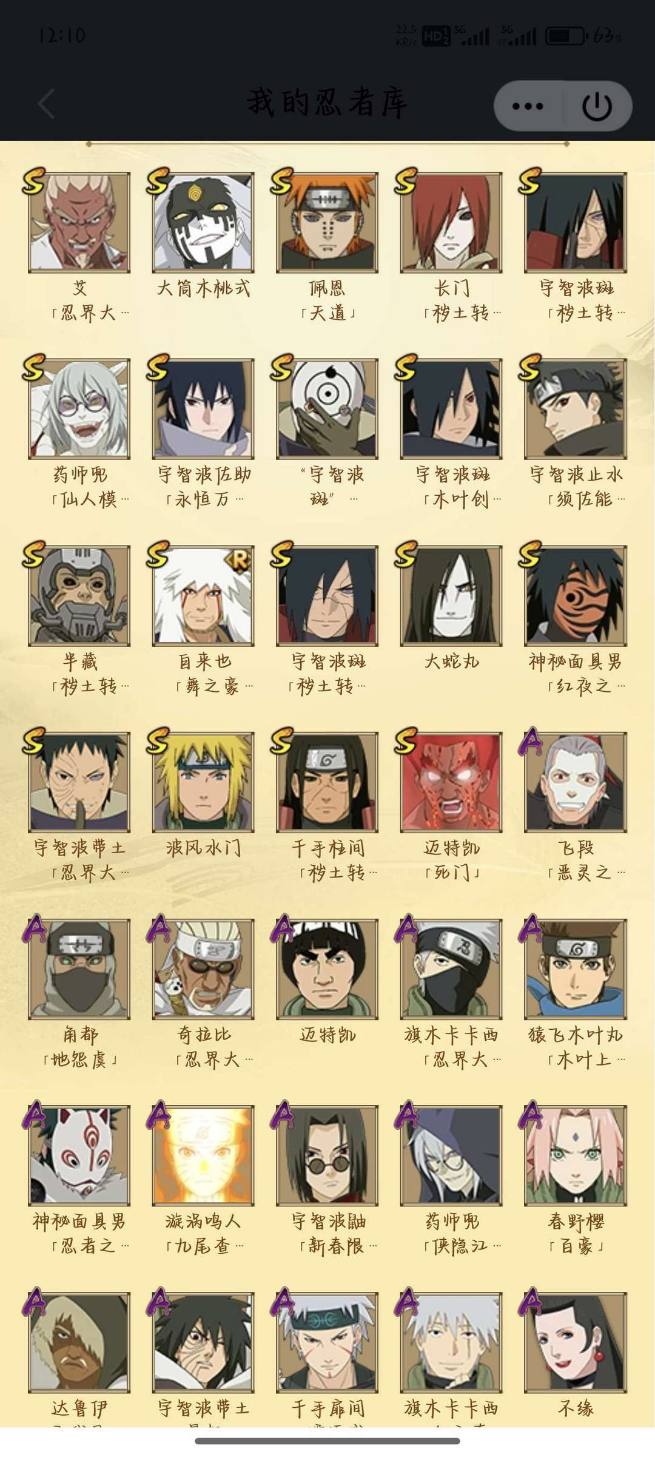This screenshot has height=1457, width=655.
Task: Tap the power close icon
Action: (x=597, y=106)
